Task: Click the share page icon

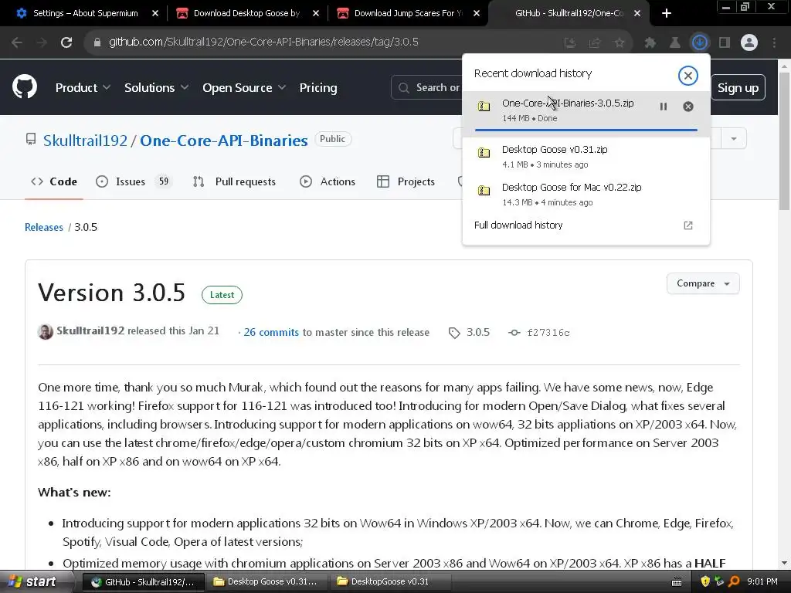Action: tap(595, 42)
